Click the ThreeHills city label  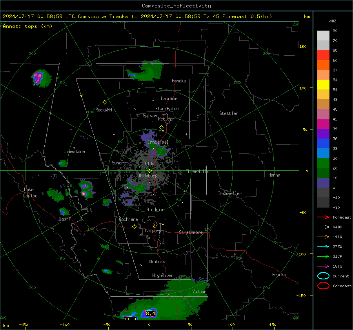[x=197, y=171]
